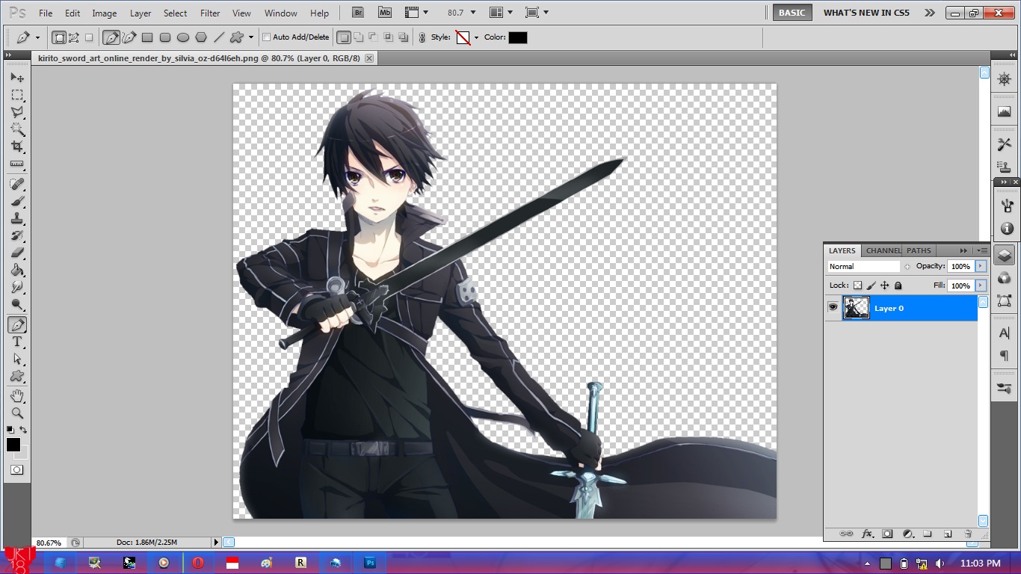
Task: Select the BASIC workspace button
Action: pos(792,13)
